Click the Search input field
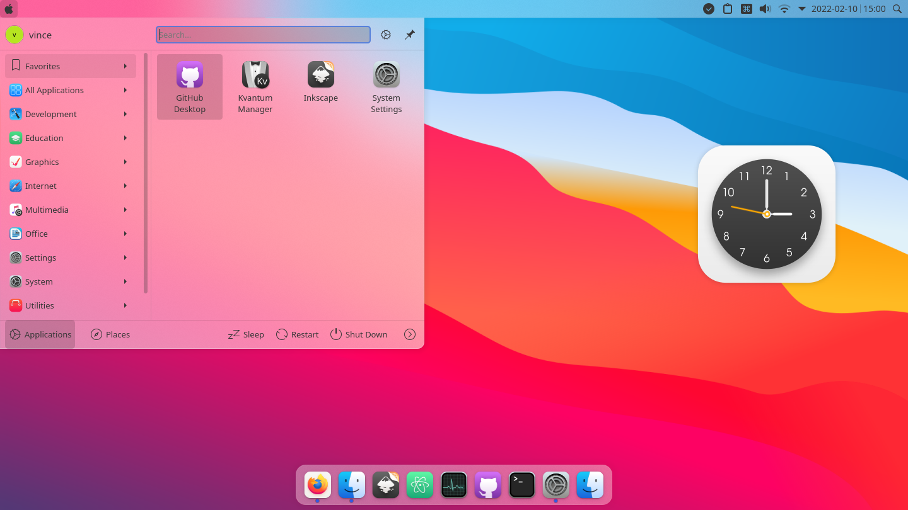The height and width of the screenshot is (510, 908). (264, 35)
